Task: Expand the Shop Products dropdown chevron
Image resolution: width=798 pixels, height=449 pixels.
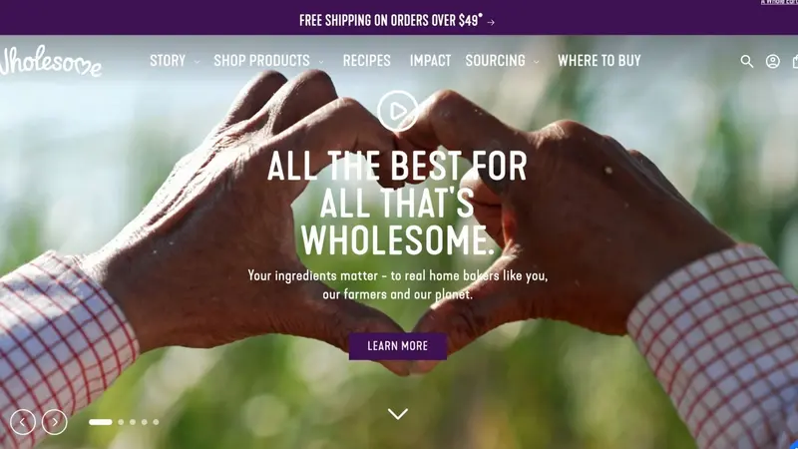Action: click(x=321, y=62)
